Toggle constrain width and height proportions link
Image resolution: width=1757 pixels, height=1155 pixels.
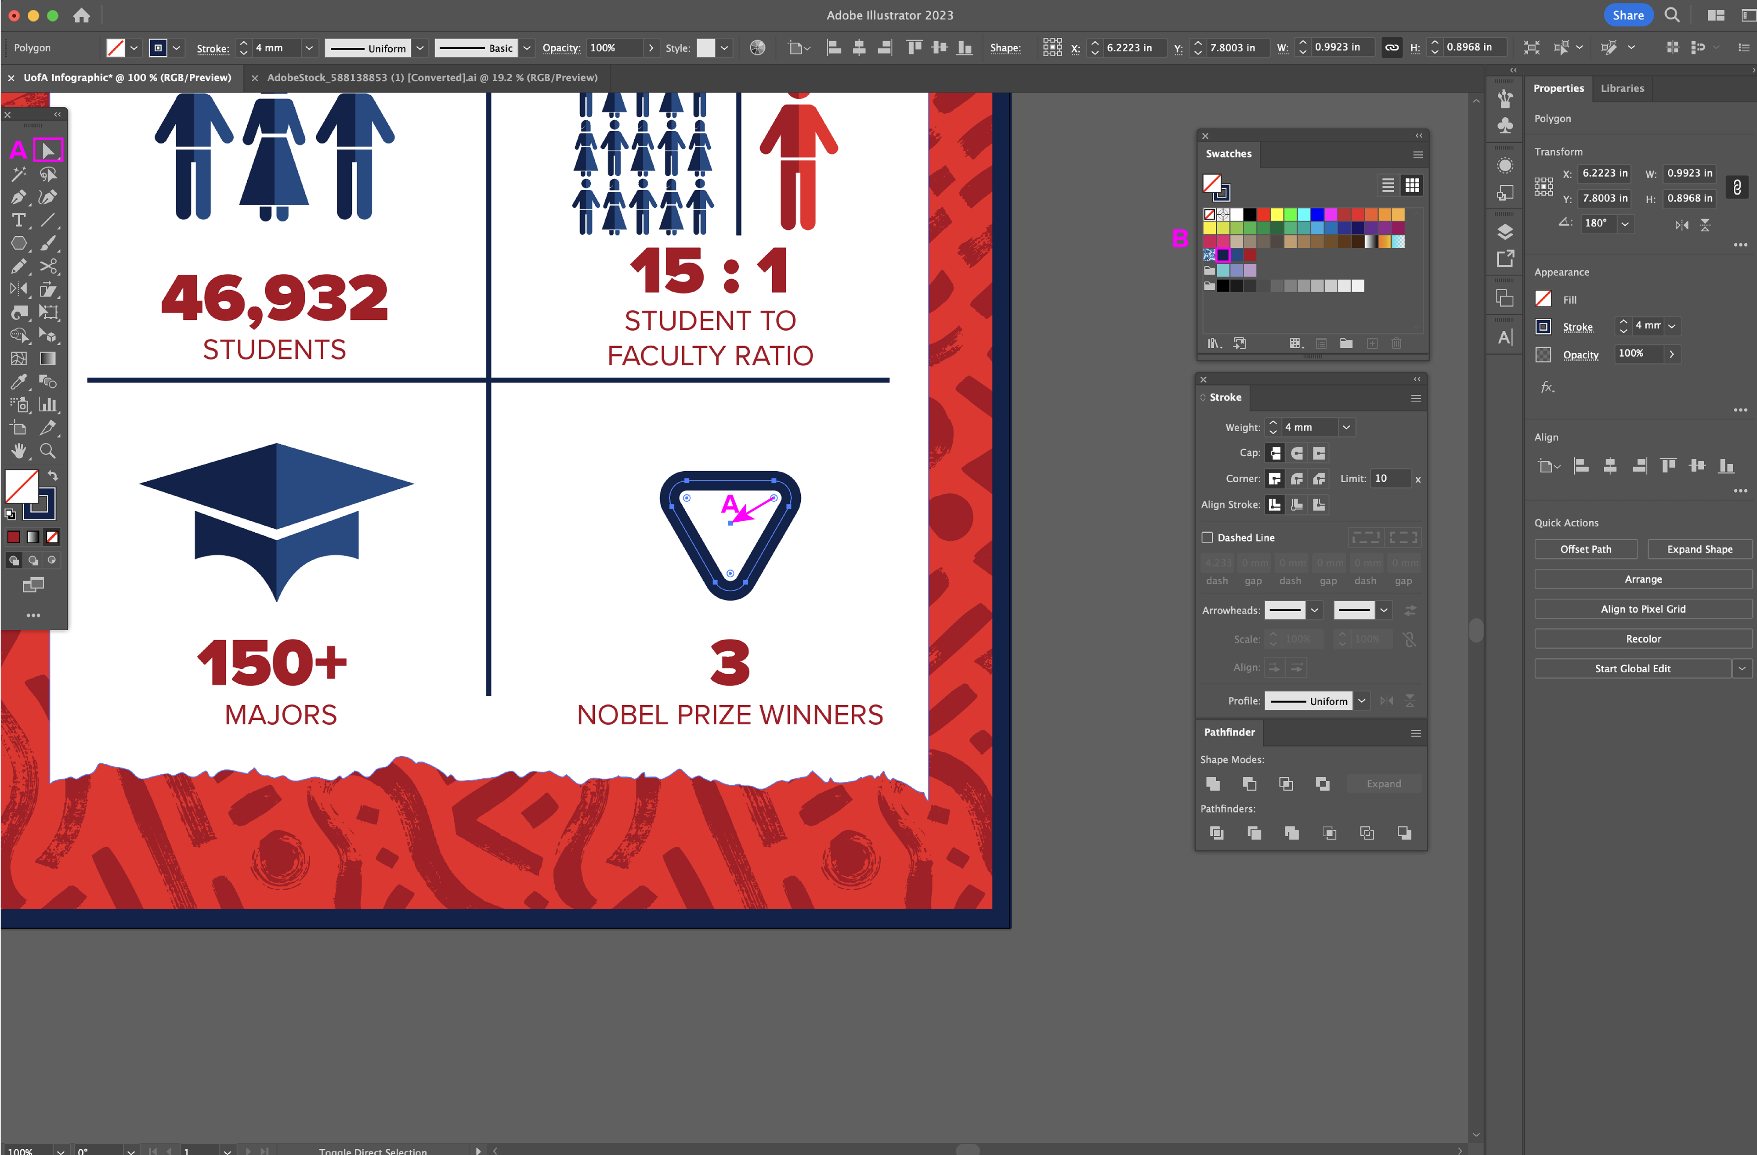pos(1736,187)
